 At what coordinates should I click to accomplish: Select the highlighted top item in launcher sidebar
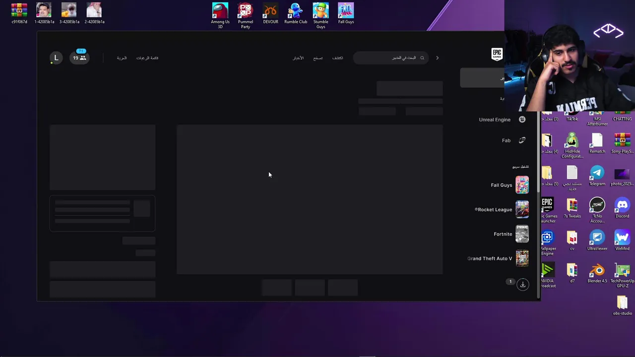point(482,78)
